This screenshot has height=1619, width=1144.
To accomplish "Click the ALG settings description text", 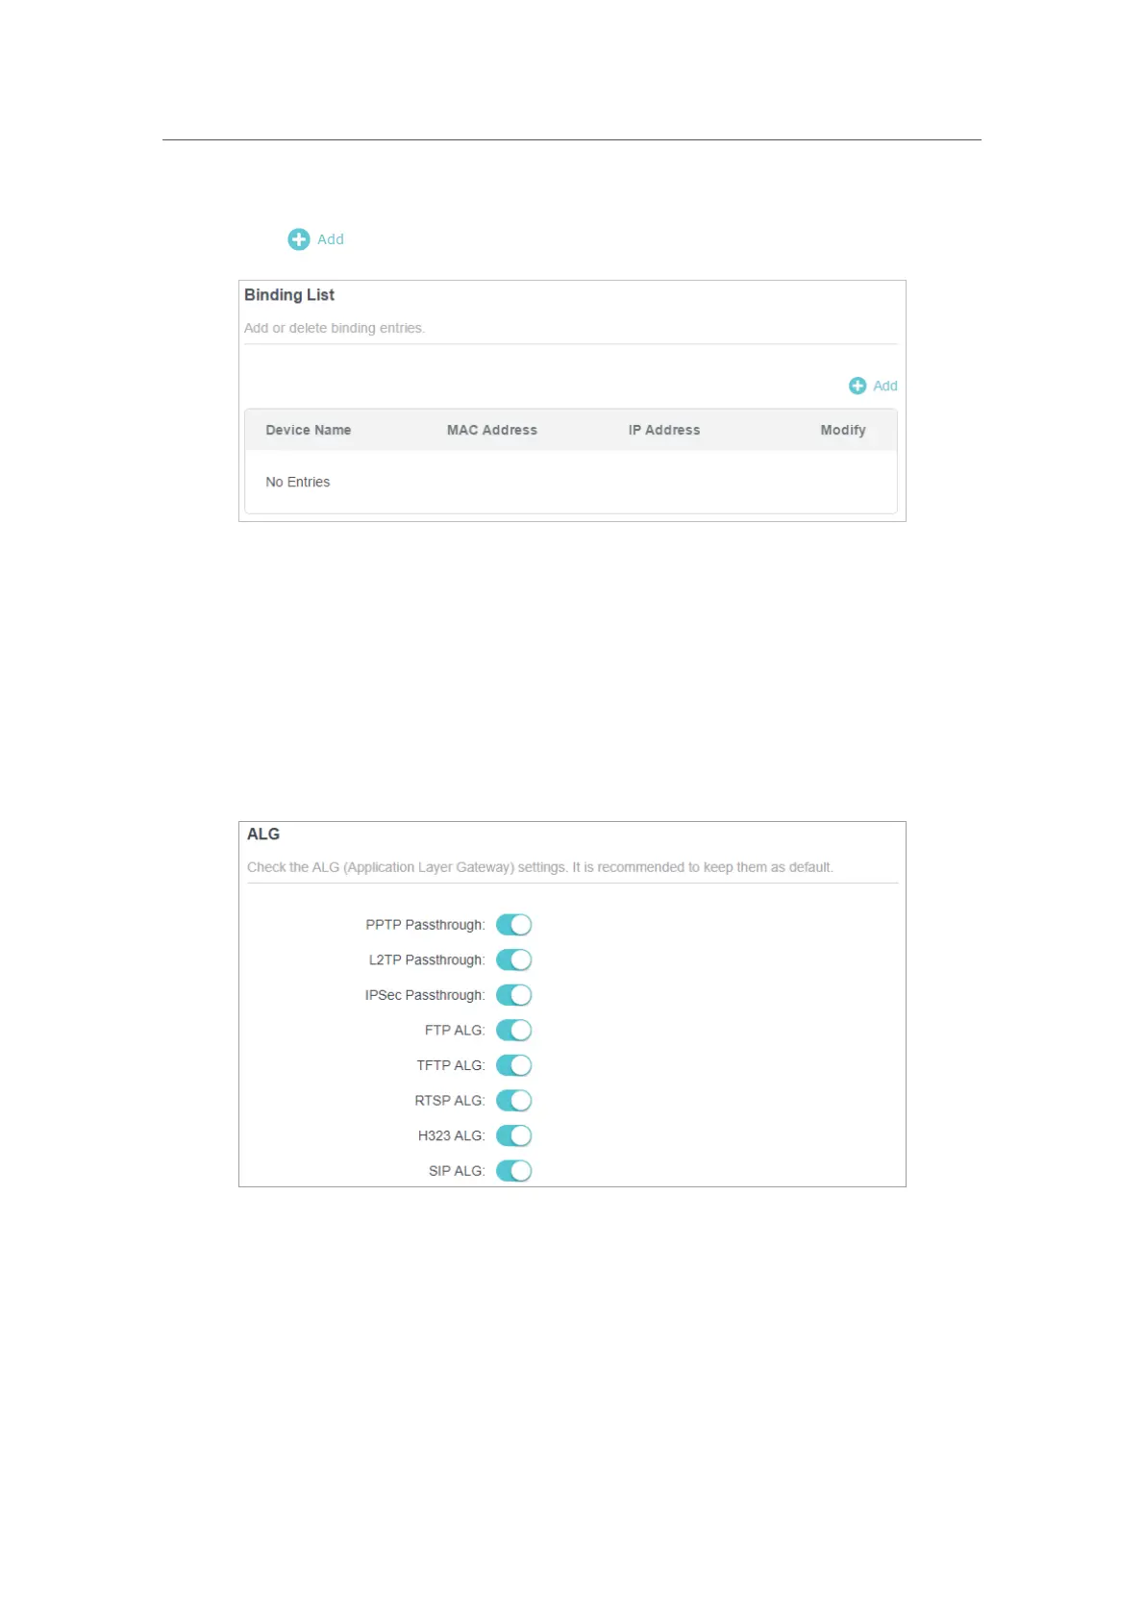I will coord(540,867).
